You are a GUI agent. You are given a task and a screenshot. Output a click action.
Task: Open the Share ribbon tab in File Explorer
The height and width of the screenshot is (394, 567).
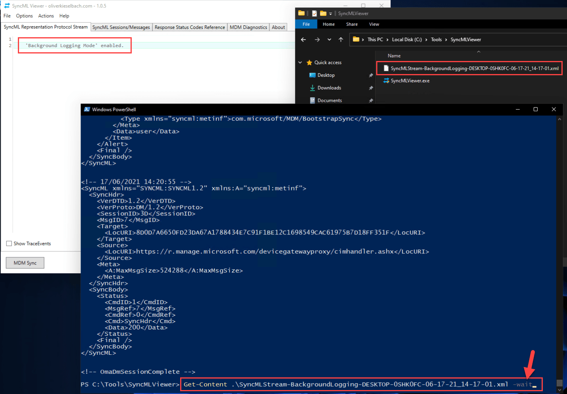[x=352, y=24]
